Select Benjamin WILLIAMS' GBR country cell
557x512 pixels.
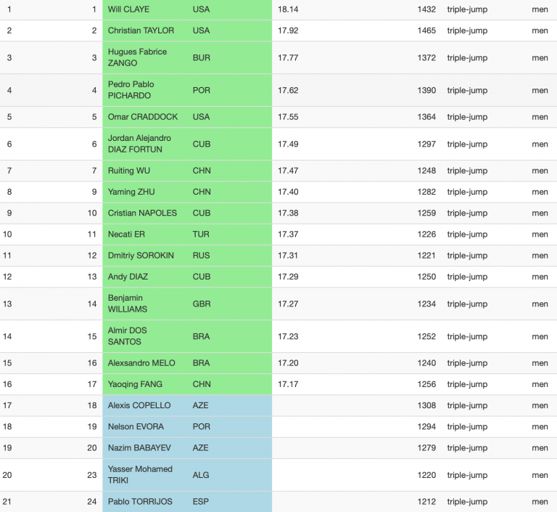[202, 304]
